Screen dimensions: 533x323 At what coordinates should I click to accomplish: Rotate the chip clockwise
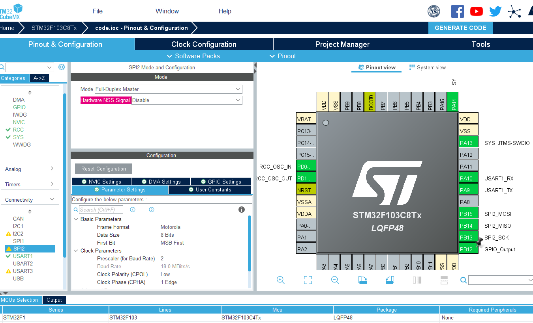(362, 280)
